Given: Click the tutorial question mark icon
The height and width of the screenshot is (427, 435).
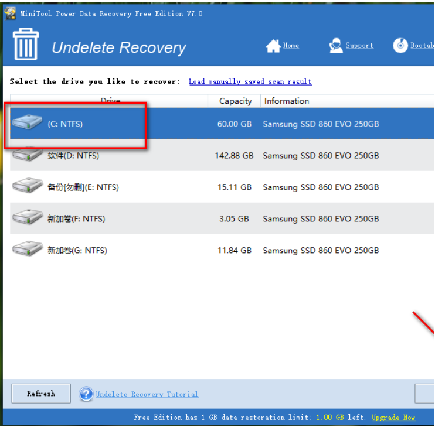Looking at the screenshot, I should click(x=86, y=394).
